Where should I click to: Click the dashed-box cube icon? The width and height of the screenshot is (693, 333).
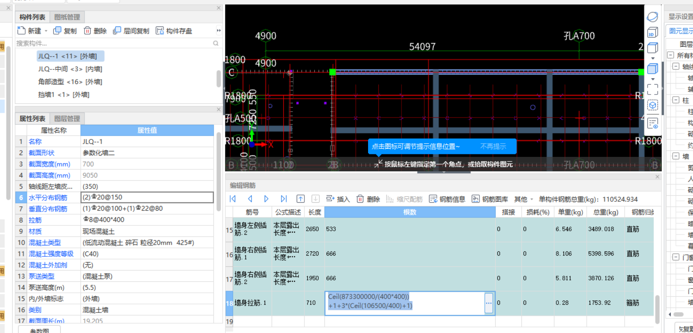point(652,105)
